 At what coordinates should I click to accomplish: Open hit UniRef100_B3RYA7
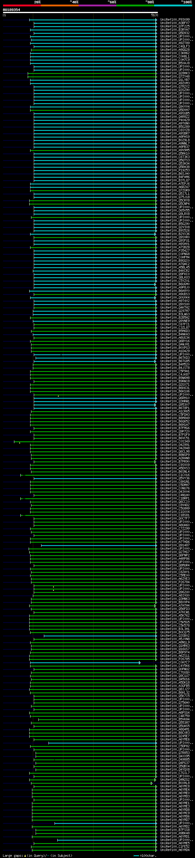click(175, 30)
